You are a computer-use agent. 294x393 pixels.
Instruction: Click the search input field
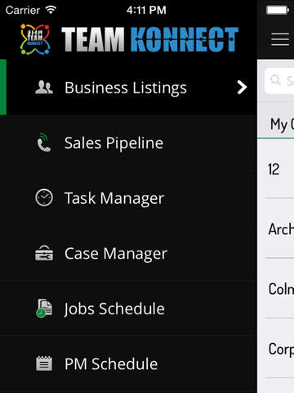click(279, 80)
